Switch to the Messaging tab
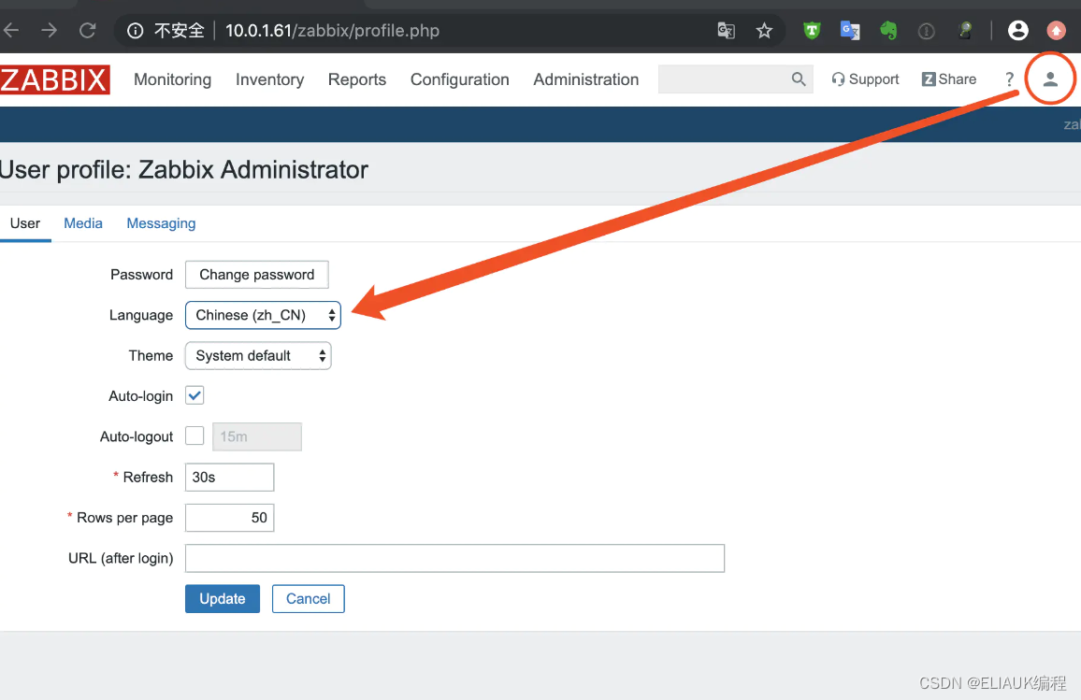 (x=162, y=223)
